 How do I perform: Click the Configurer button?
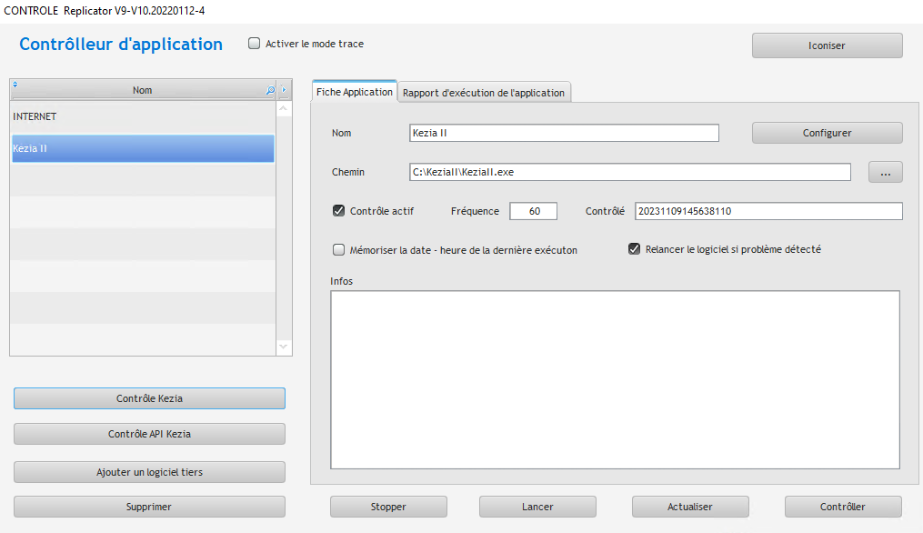click(827, 133)
